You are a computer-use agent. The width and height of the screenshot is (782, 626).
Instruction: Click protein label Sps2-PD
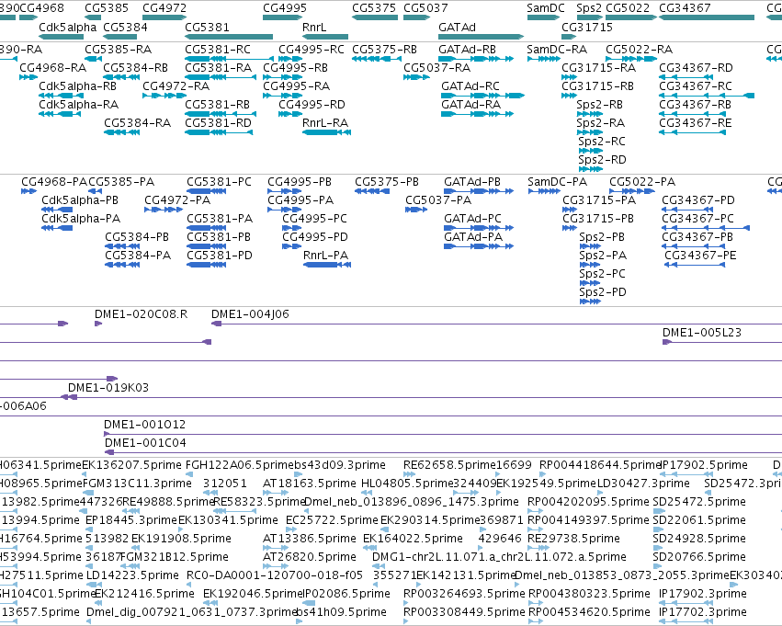(x=603, y=291)
